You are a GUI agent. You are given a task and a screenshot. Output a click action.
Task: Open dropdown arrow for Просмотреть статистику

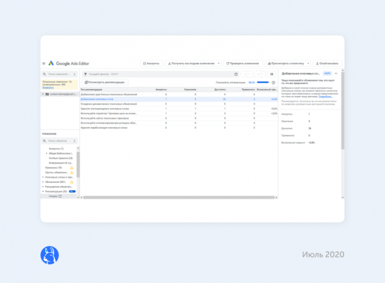click(309, 63)
